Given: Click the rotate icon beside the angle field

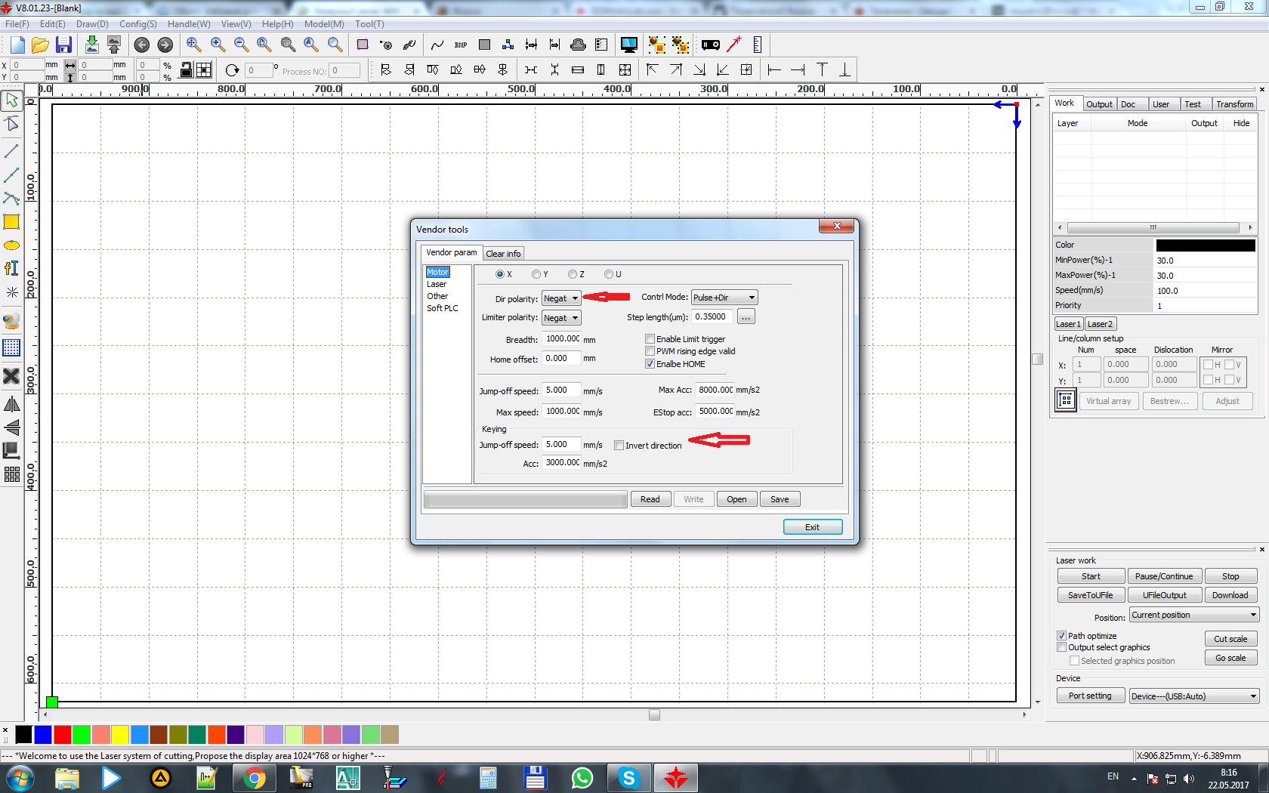Looking at the screenshot, I should pos(232,70).
